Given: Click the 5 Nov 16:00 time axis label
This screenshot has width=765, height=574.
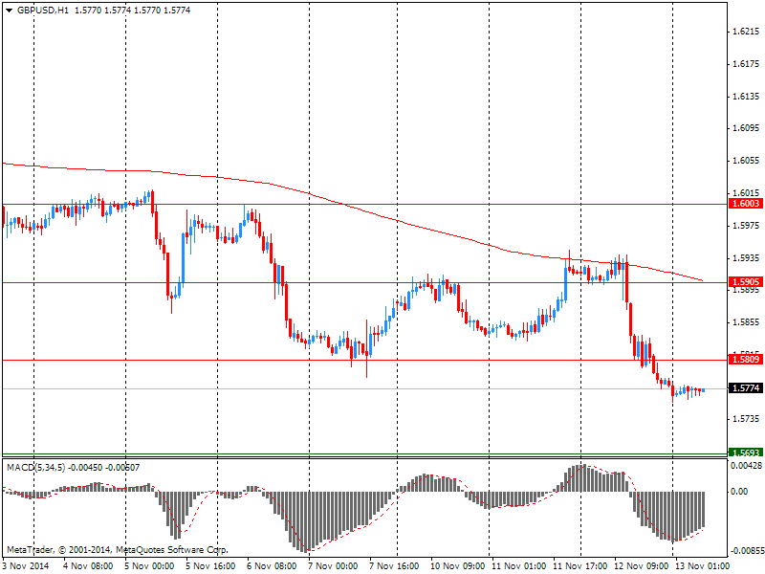Looking at the screenshot, I should (x=210, y=565).
